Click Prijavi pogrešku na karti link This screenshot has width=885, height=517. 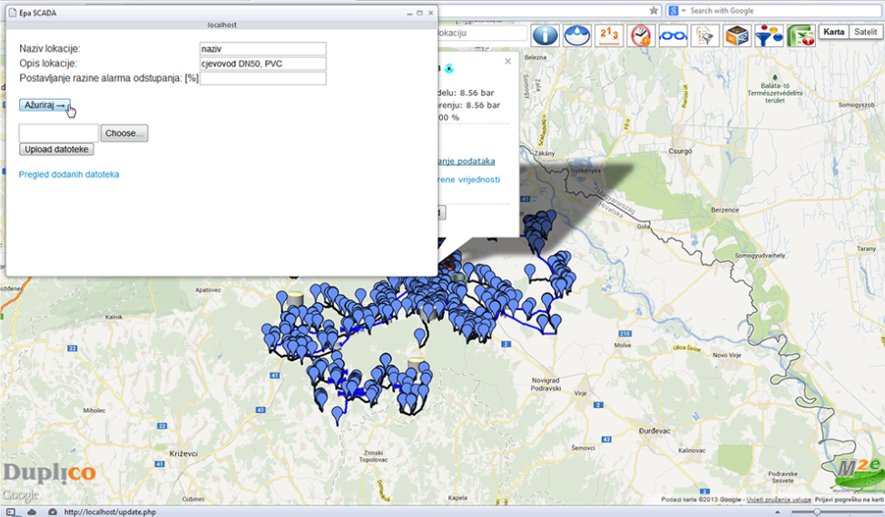849,500
